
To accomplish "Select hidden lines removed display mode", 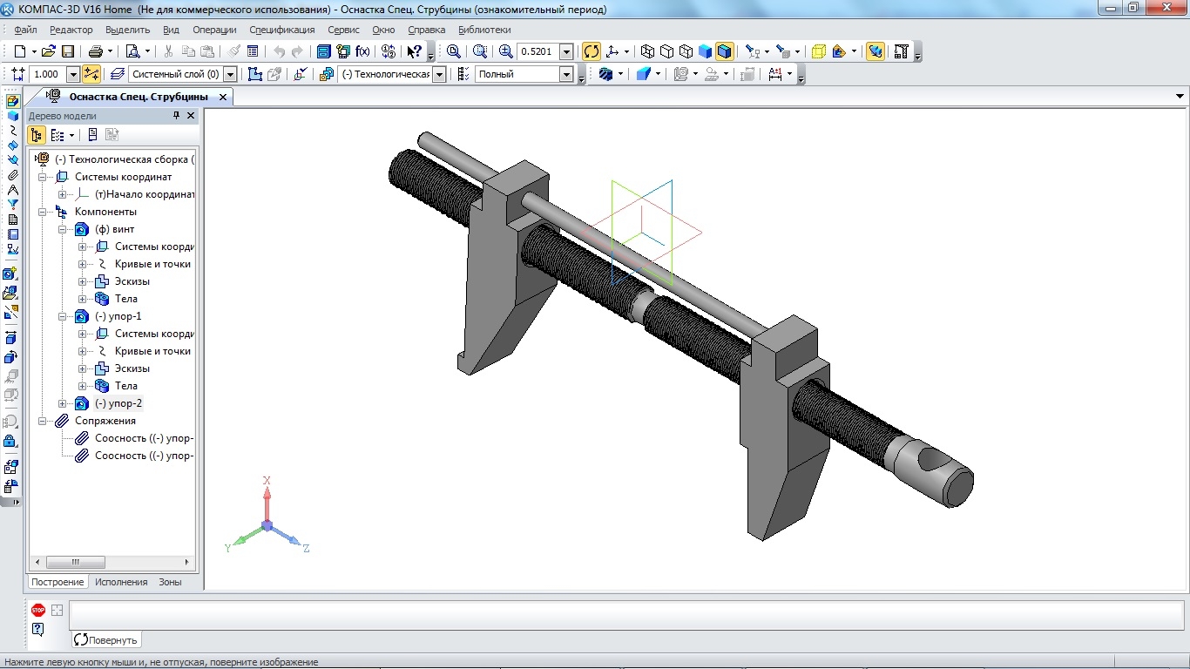I will pos(666,51).
